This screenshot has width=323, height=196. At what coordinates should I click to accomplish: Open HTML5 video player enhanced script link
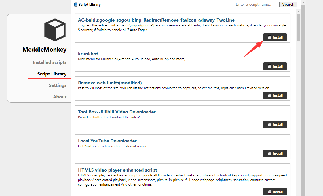coord(117,170)
